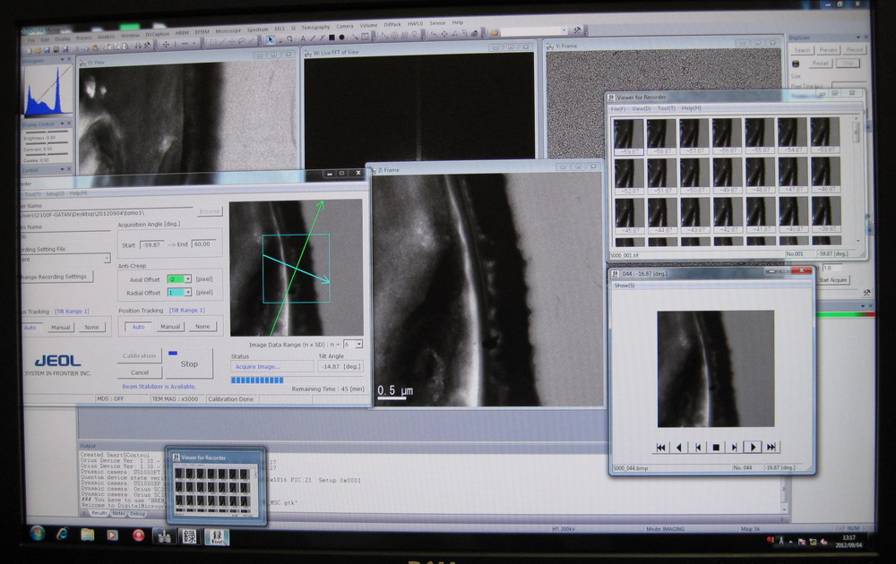Click the hammer tools icon in top toolbar
The height and width of the screenshot is (564, 896).
pos(577,30)
